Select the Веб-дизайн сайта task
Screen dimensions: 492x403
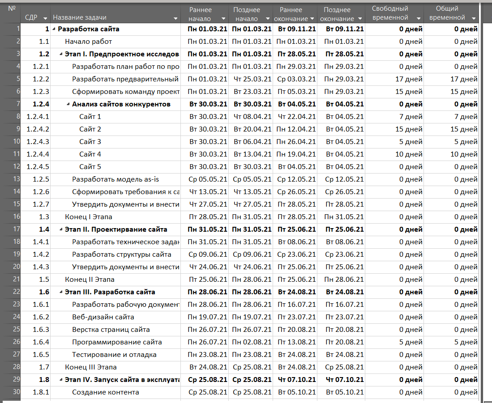coord(103,317)
